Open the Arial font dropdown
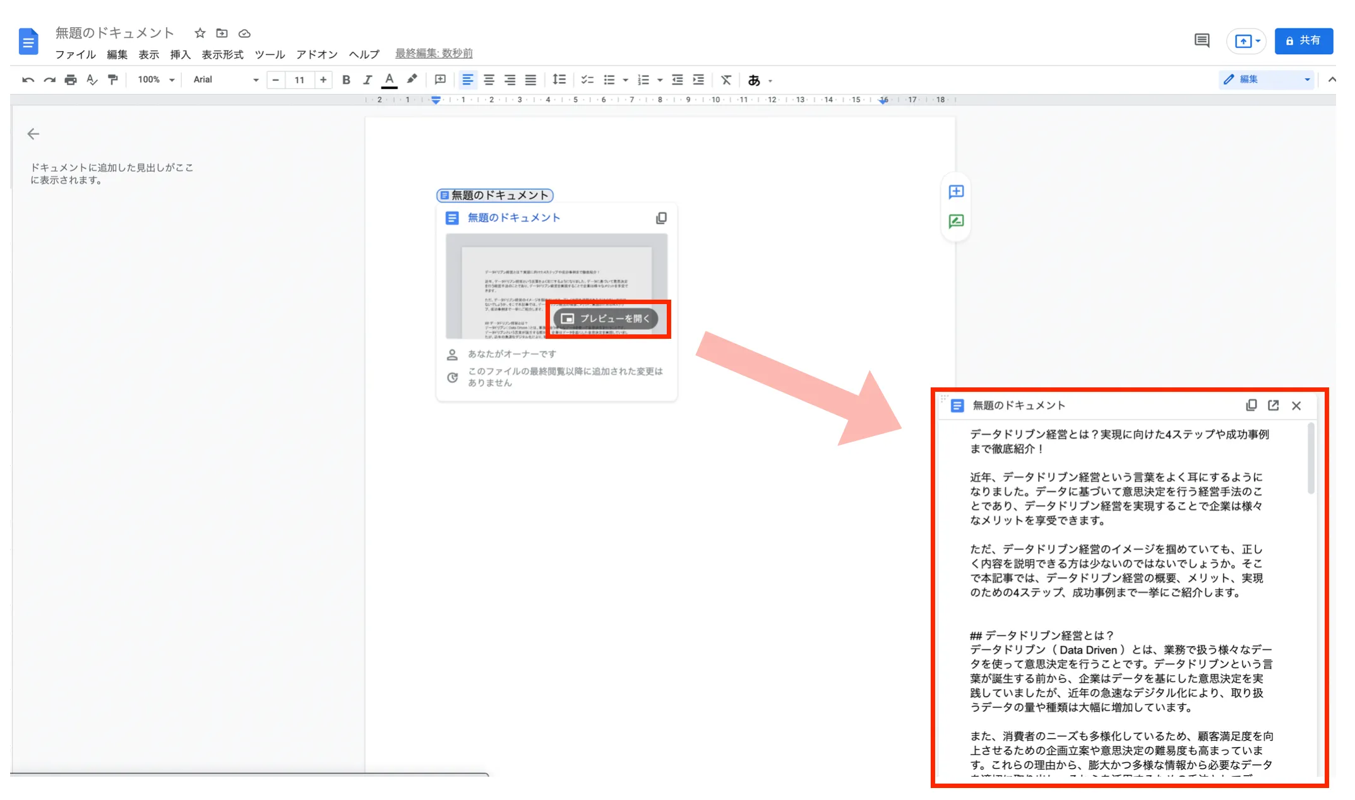1355x800 pixels. tap(226, 79)
